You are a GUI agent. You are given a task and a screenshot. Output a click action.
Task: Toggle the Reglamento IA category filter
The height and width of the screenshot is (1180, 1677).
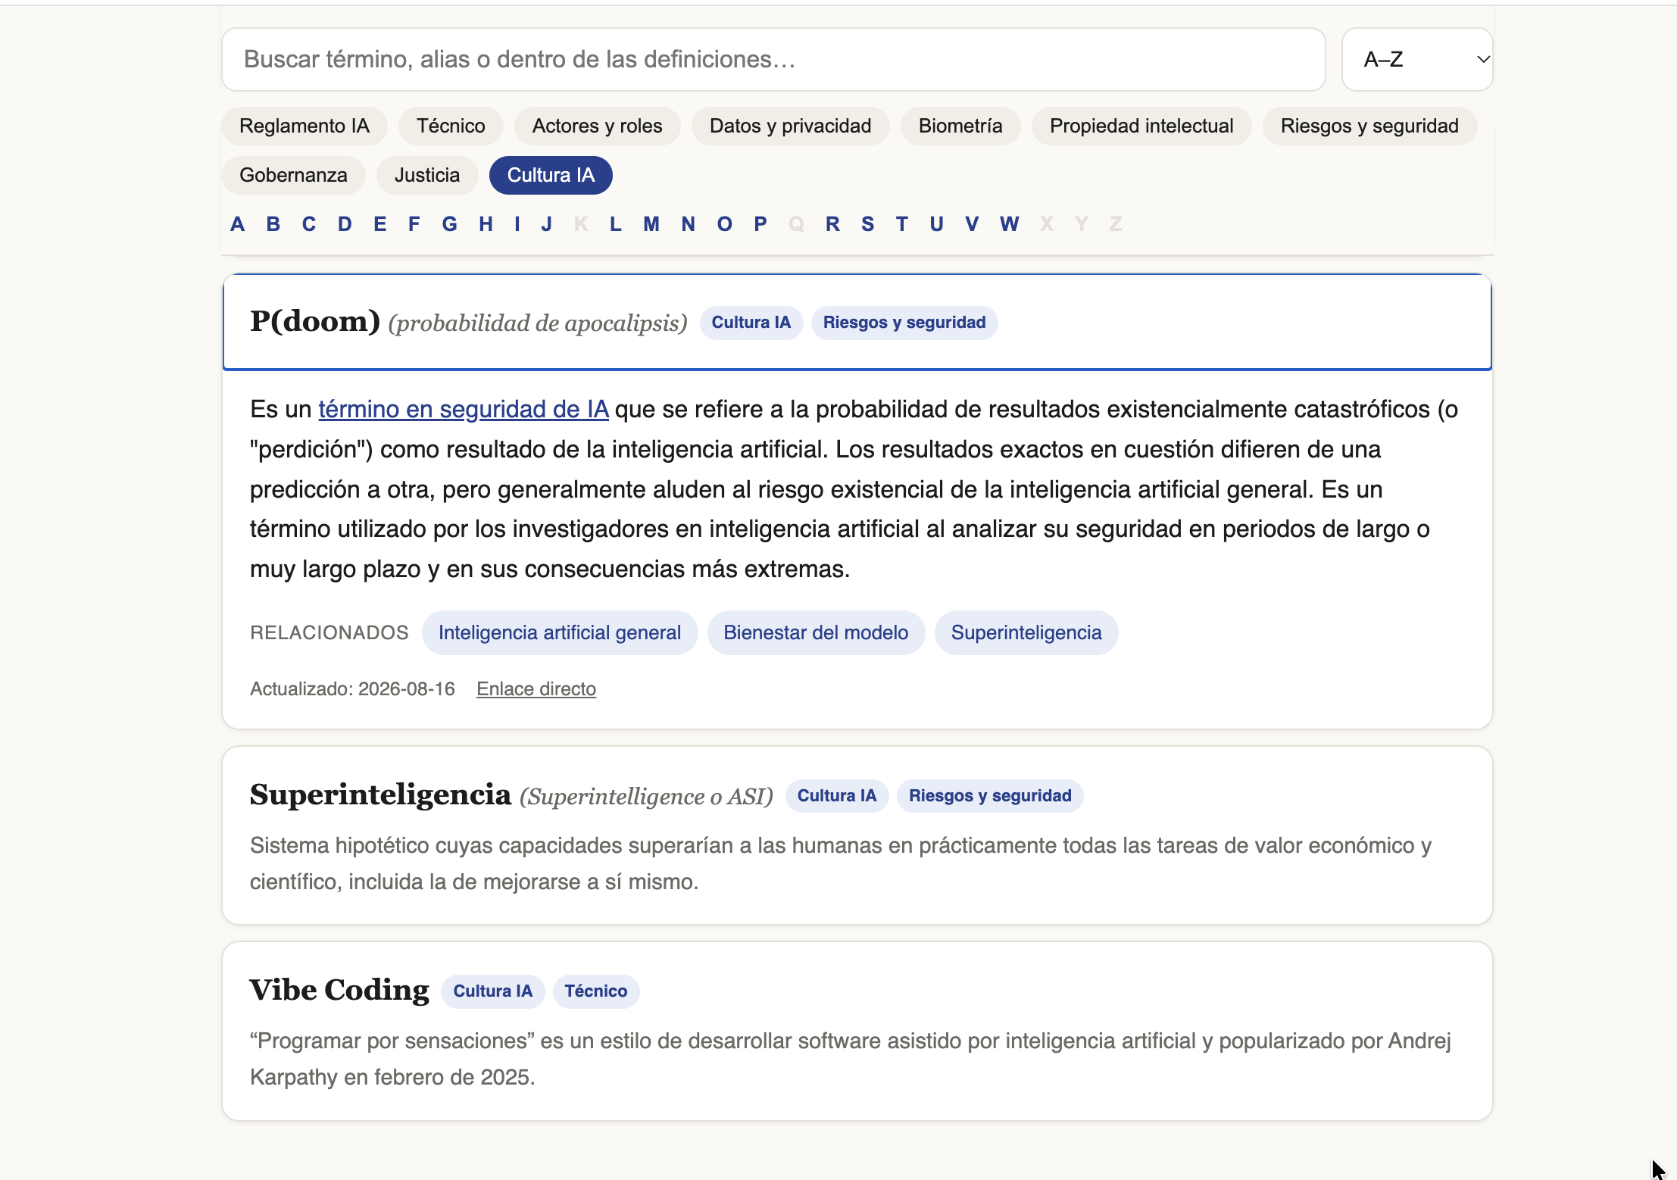tap(304, 126)
